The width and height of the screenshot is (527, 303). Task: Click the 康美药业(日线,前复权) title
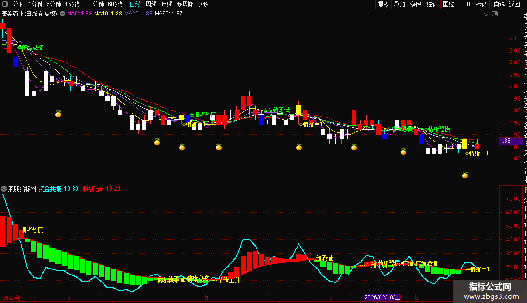pyautogui.click(x=29, y=14)
